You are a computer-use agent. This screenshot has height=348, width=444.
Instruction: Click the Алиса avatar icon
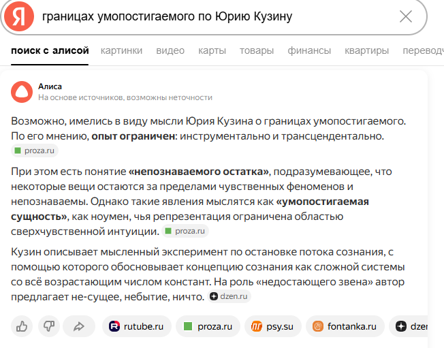[x=22, y=92]
